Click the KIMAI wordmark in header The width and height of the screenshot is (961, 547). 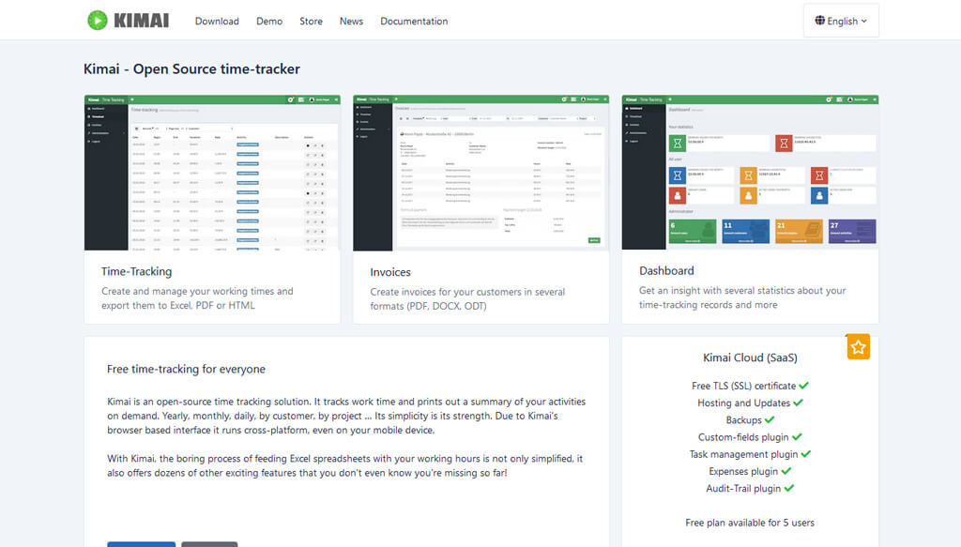141,21
